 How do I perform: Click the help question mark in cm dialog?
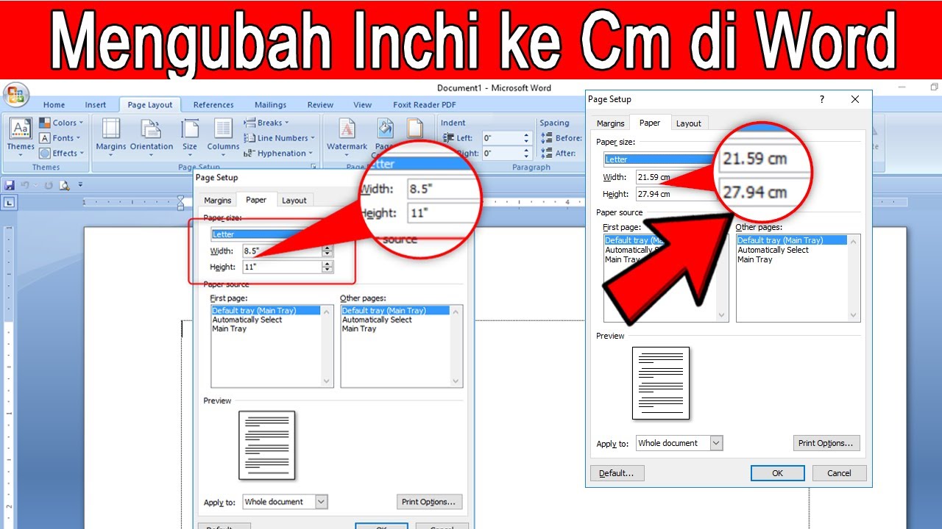tap(822, 99)
